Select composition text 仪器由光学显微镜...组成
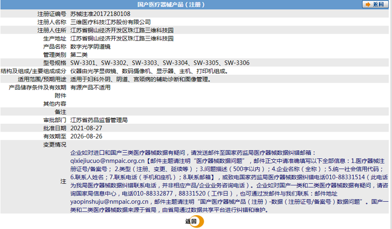The width and height of the screenshot is (392, 229). [149, 71]
